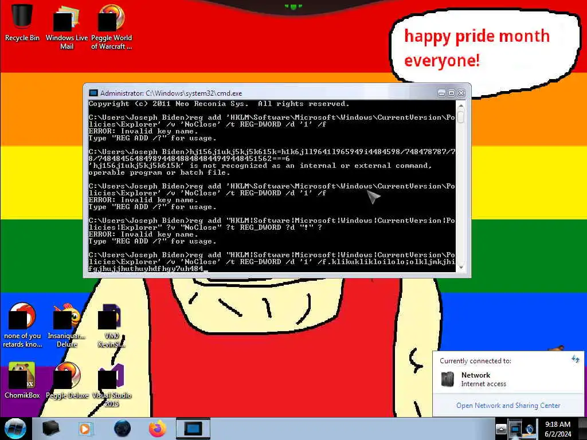
Task: Show hidden system tray icons
Action: click(501, 429)
